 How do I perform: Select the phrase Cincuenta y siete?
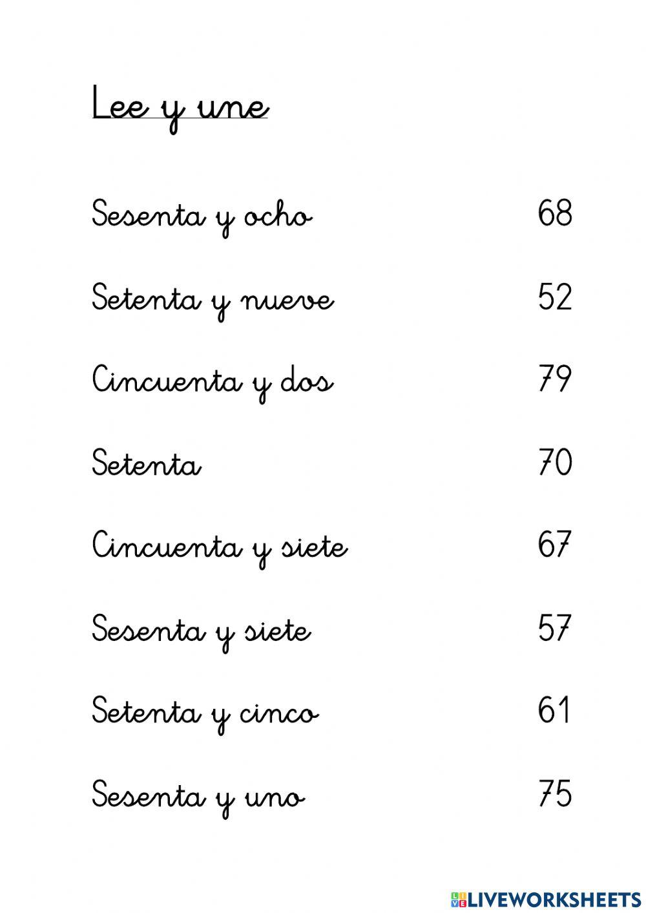[x=220, y=547]
